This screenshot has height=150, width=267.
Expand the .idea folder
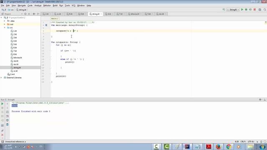(5, 21)
